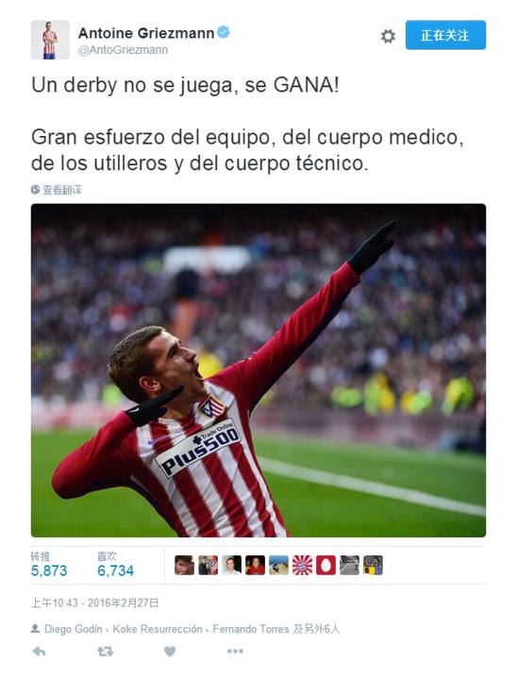
Task: Enlarge the goal celebration photo
Action: [258, 370]
